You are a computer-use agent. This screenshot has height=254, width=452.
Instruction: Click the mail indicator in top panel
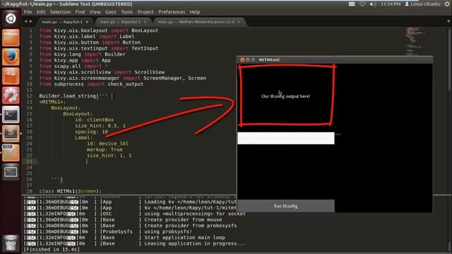pos(352,4)
